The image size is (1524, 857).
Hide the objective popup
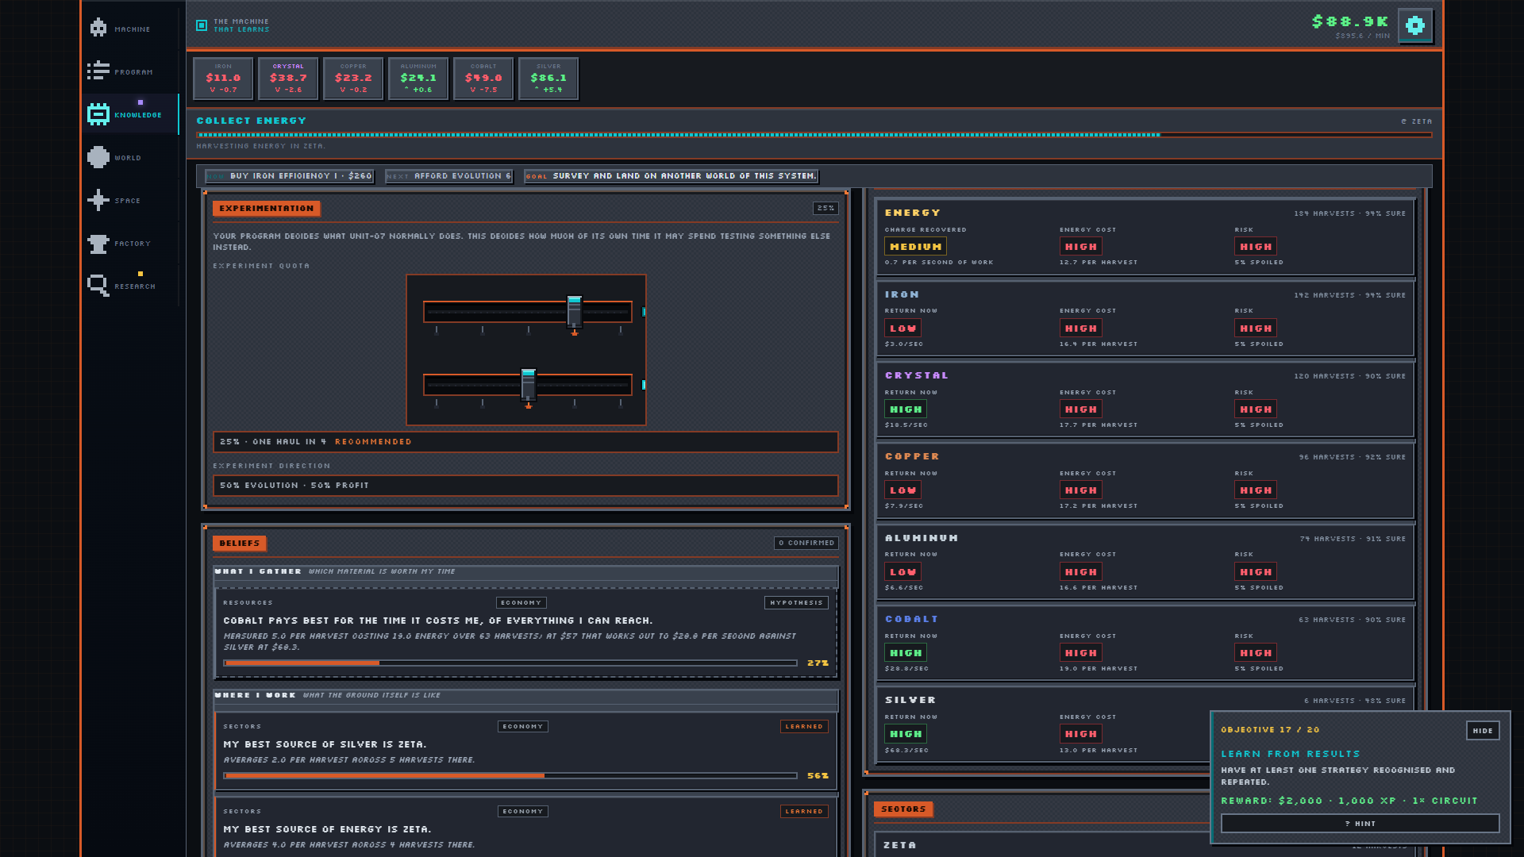(1483, 731)
